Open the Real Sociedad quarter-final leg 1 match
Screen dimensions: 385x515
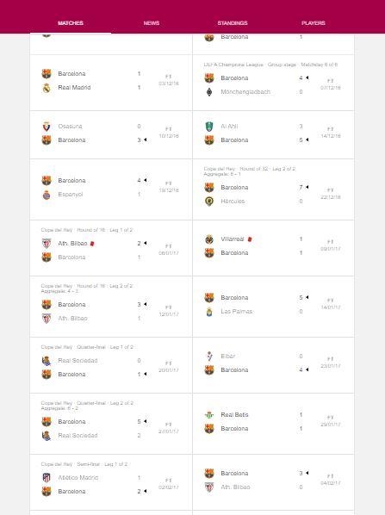111,365
